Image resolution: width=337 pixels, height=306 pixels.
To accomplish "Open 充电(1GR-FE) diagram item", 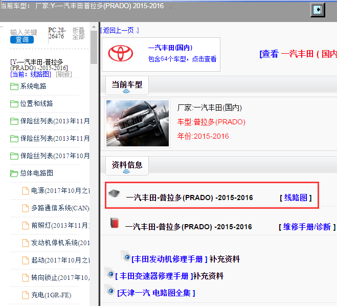I will [x=51, y=295].
